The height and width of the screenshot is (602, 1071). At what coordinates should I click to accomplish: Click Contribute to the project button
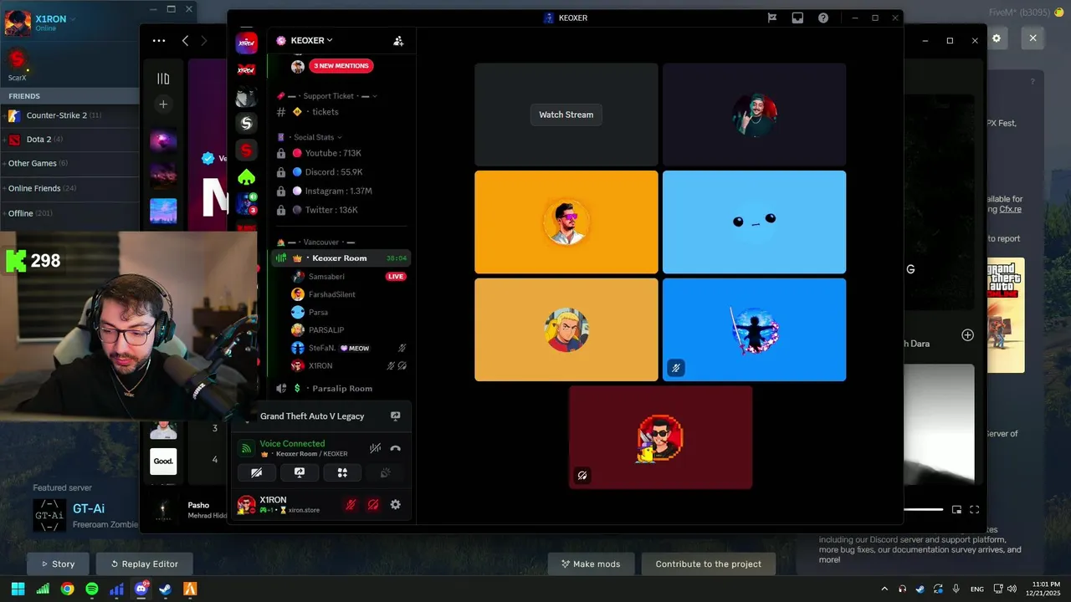tap(709, 564)
